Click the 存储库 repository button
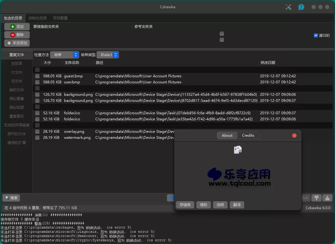This screenshot has width=335, height=244. [x=185, y=205]
